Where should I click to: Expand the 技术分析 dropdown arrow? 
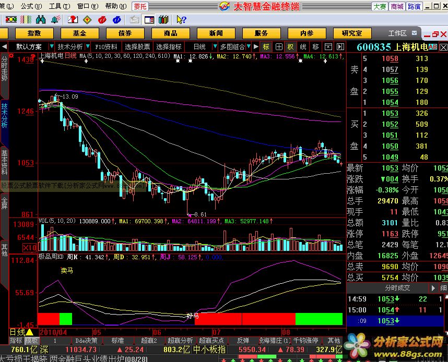tap(88, 46)
